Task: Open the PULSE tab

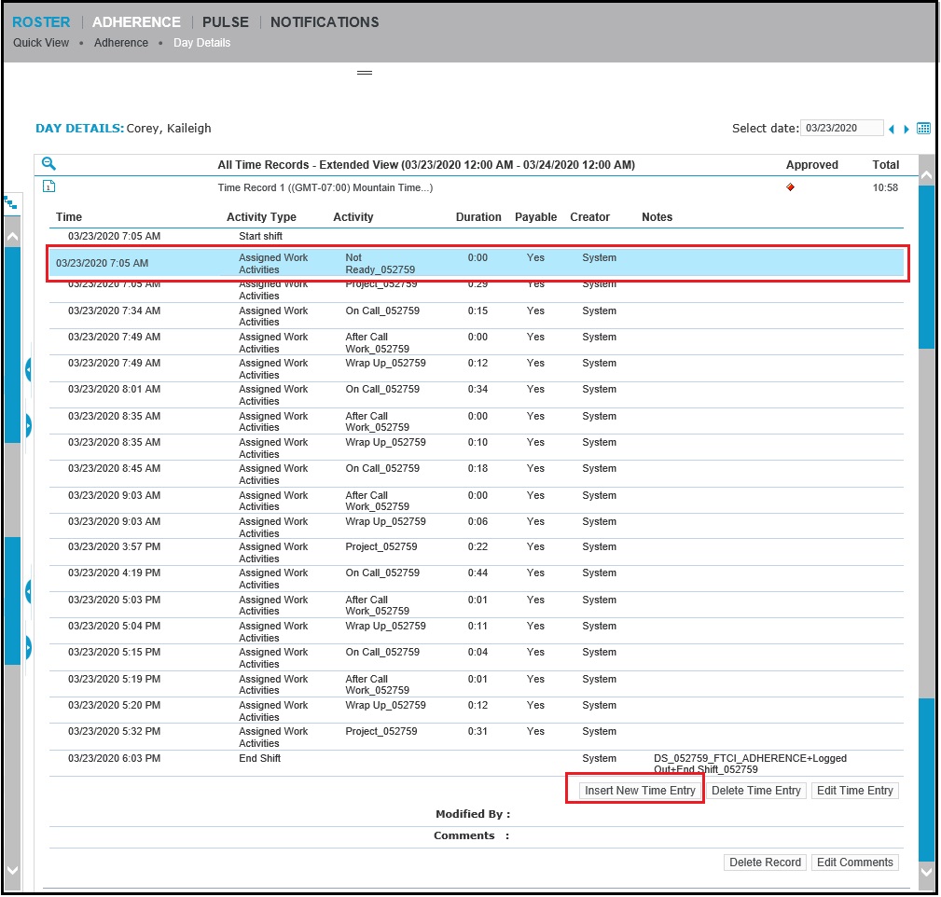Action: pos(225,22)
